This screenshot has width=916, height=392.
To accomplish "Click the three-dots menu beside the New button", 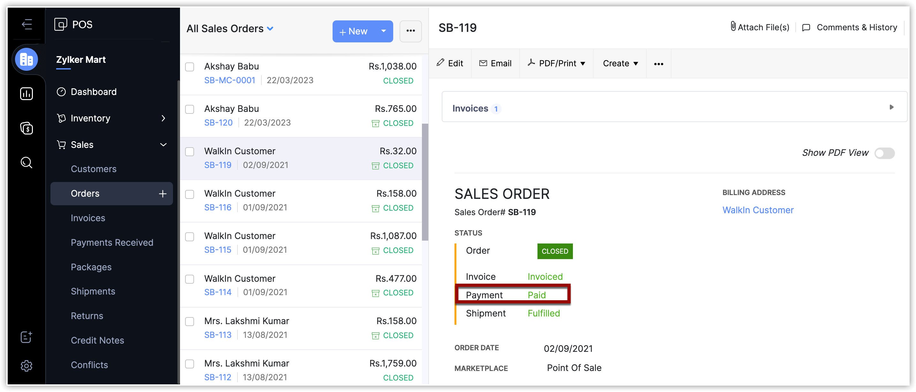I will click(x=410, y=31).
